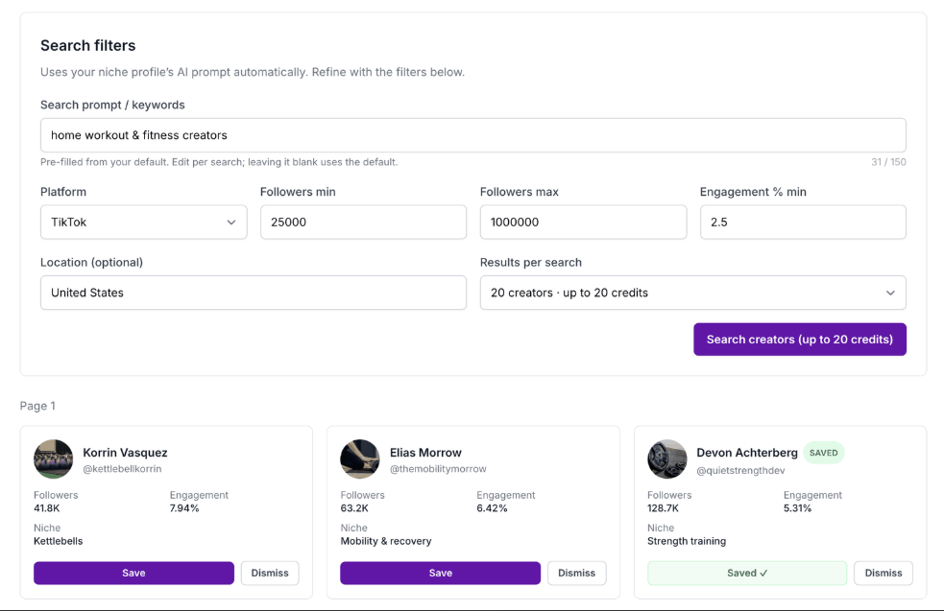
Task: Dismiss Elias Morrow card
Action: click(577, 573)
